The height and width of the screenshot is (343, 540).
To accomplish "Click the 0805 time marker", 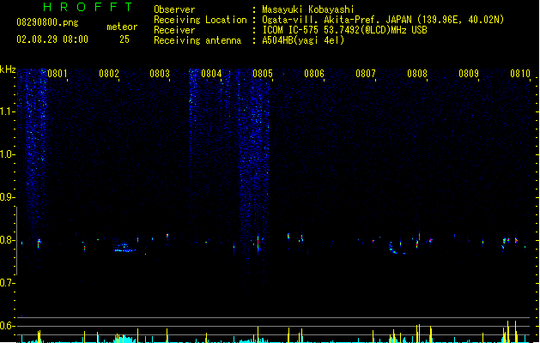I will click(263, 73).
